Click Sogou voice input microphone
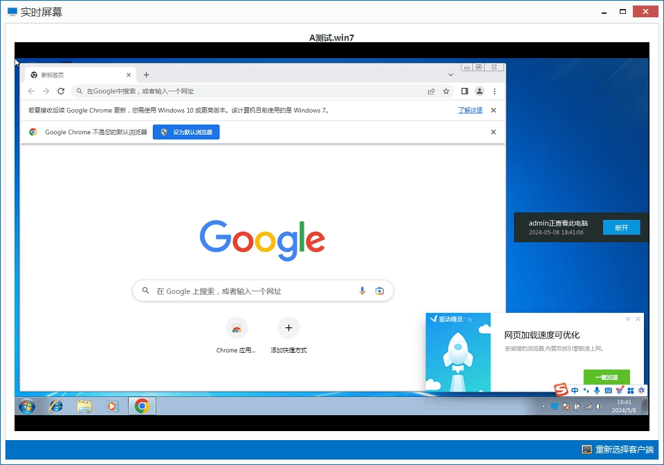The image size is (664, 465). [597, 390]
